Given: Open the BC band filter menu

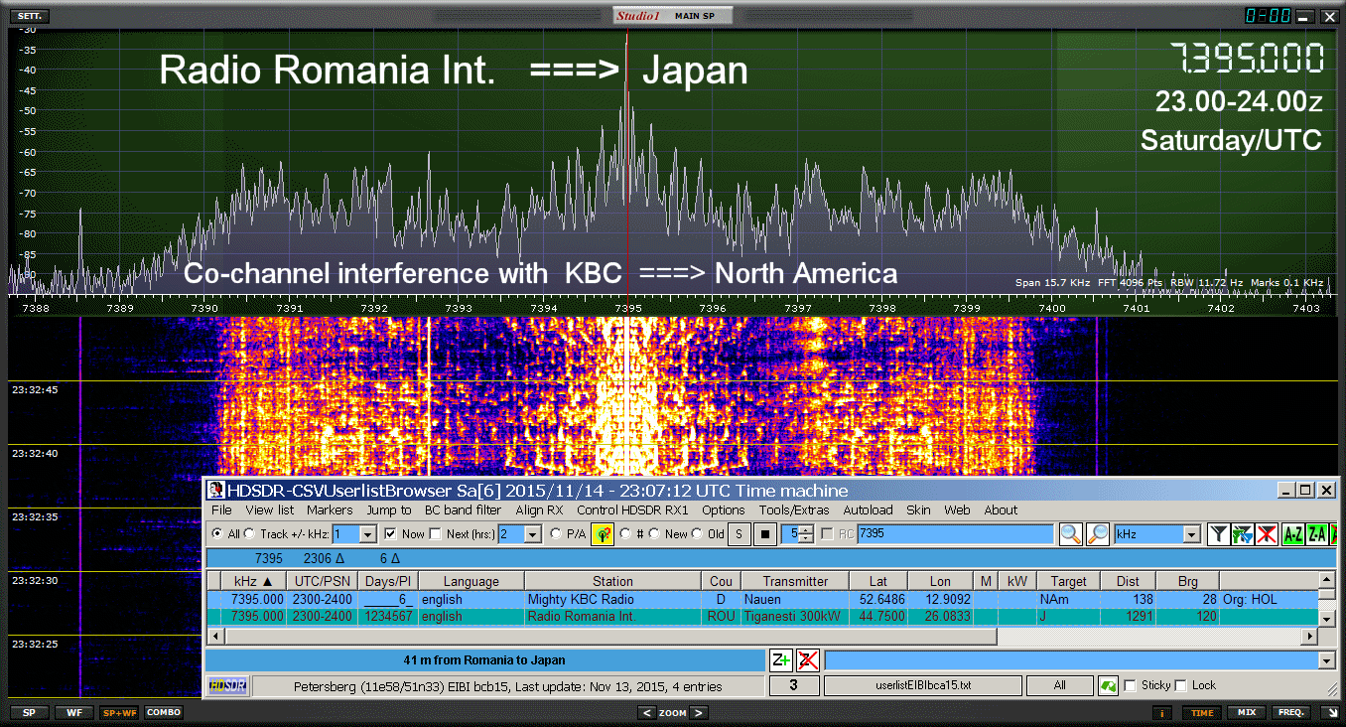Looking at the screenshot, I should [x=462, y=509].
